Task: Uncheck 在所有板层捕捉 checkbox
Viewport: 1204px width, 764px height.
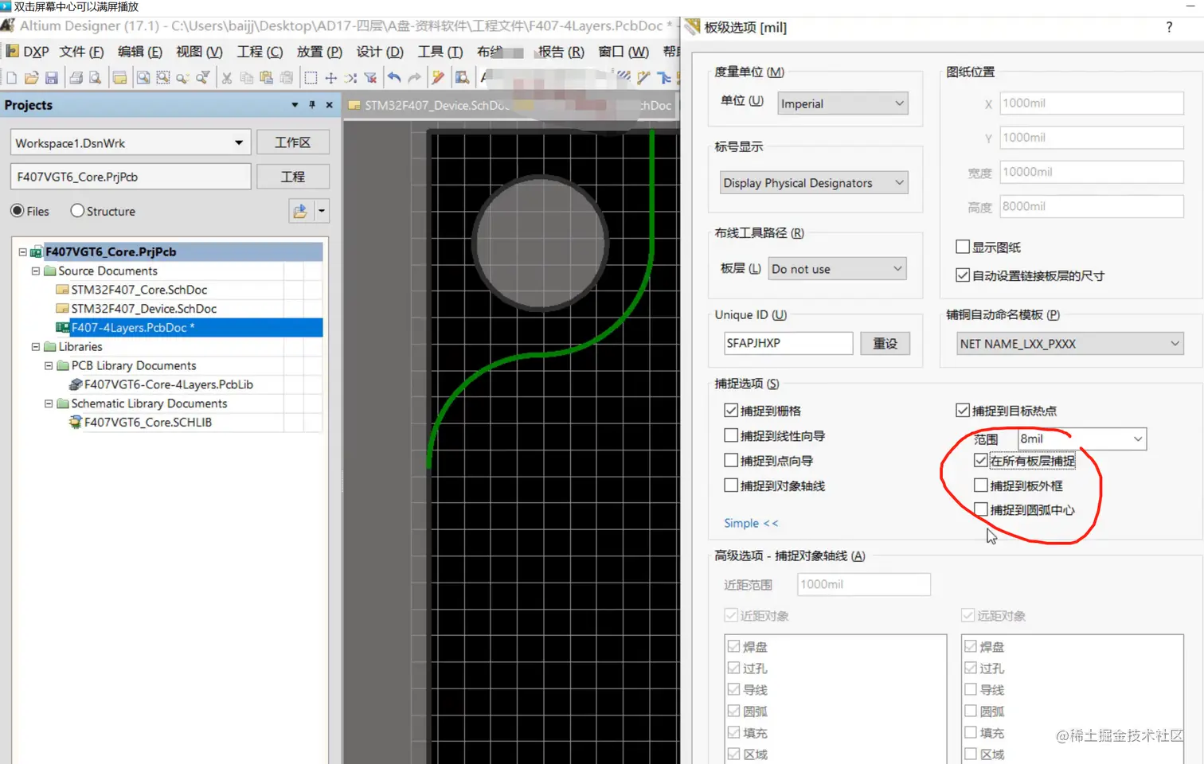Action: click(x=981, y=461)
